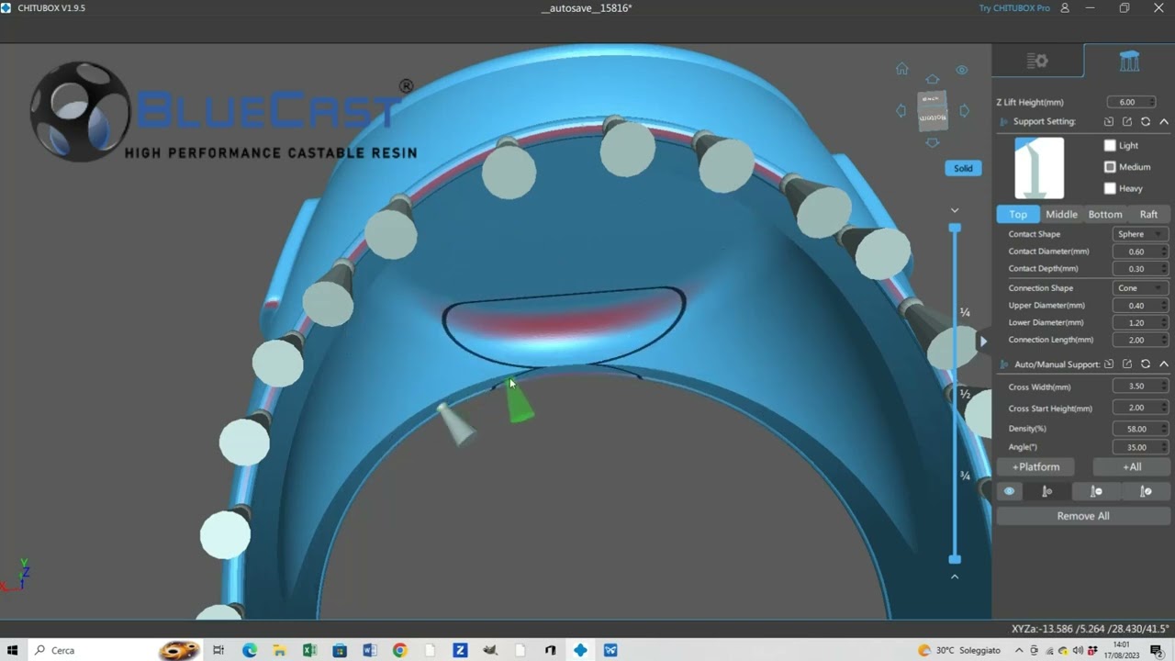This screenshot has width=1175, height=661.
Task: Click the Upper Diameter value field
Action: tap(1139, 305)
